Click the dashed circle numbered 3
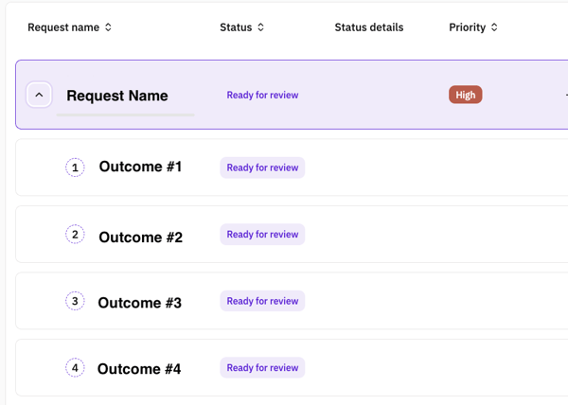The width and height of the screenshot is (568, 405). [x=75, y=301]
